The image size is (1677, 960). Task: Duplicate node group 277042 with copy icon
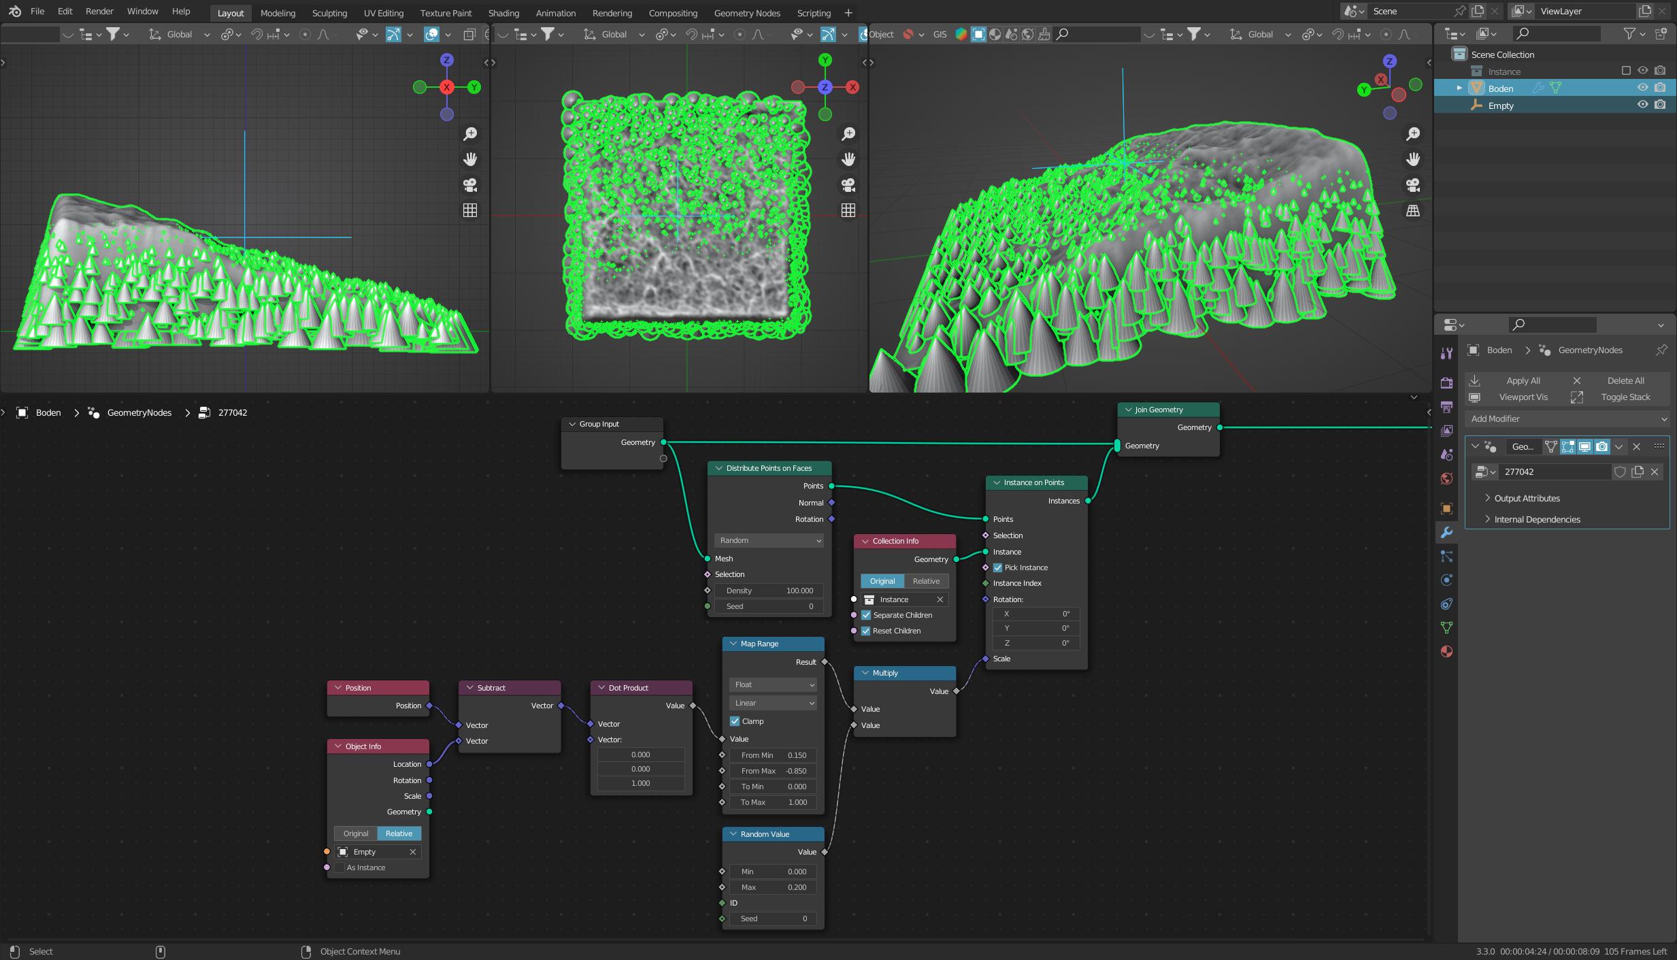[x=1638, y=471]
